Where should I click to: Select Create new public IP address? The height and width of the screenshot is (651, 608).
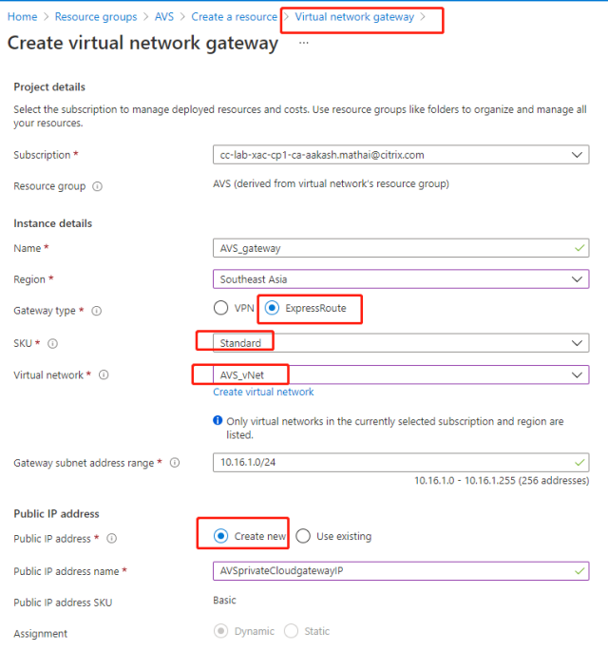(x=221, y=536)
